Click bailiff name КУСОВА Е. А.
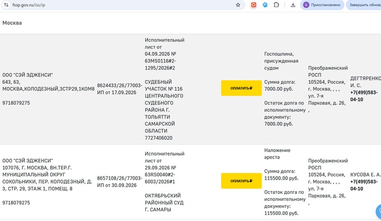This screenshot has width=381, height=221. click(x=365, y=175)
